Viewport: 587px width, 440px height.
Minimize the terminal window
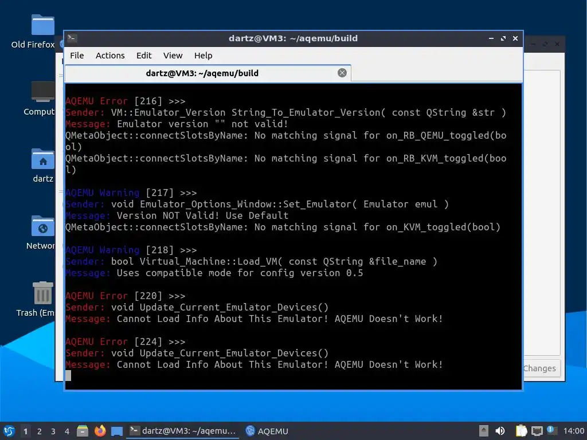(491, 38)
